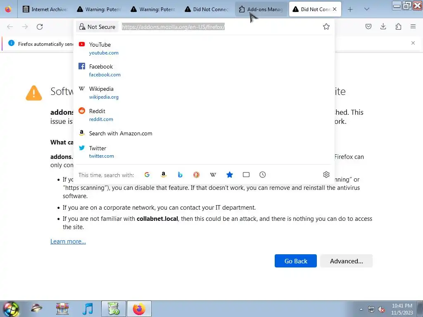Click the network tray icon
The height and width of the screenshot is (317, 423).
(x=371, y=310)
